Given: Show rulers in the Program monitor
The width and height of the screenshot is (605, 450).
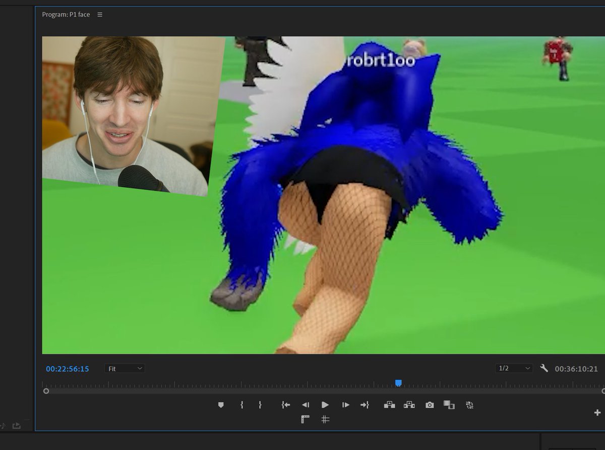Looking at the screenshot, I should (x=305, y=419).
